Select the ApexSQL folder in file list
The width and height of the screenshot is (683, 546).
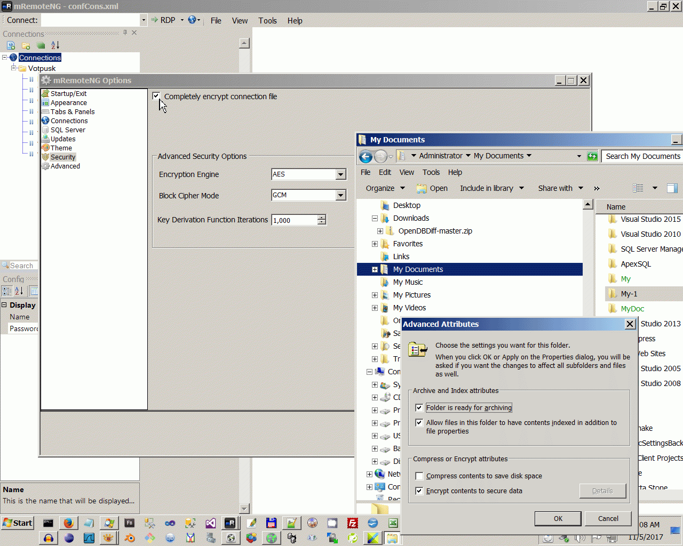coord(636,264)
